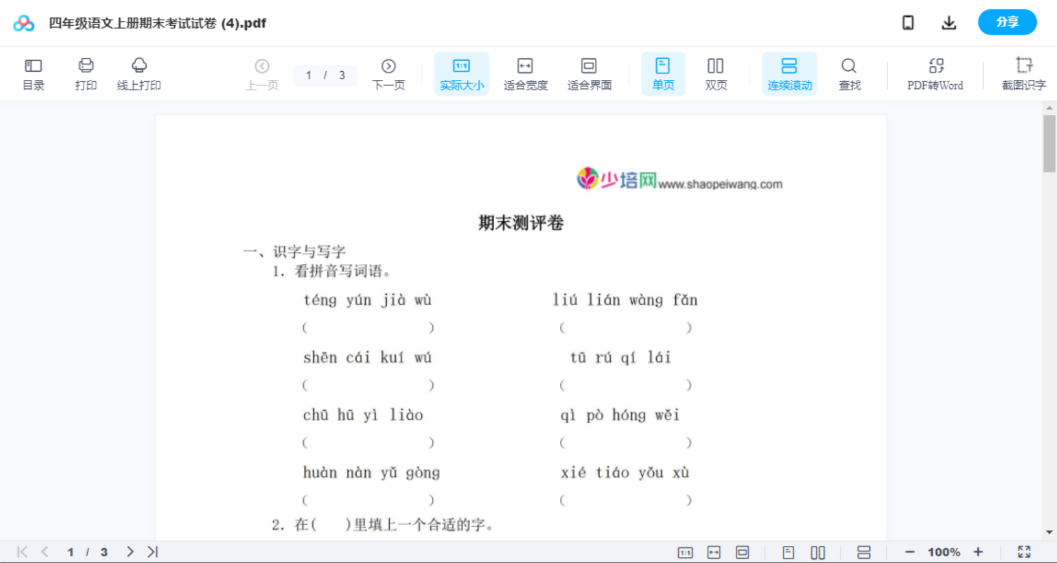Image resolution: width=1057 pixels, height=563 pixels.
Task: Set zoom to 实际大小 actual size
Action: coord(462,74)
